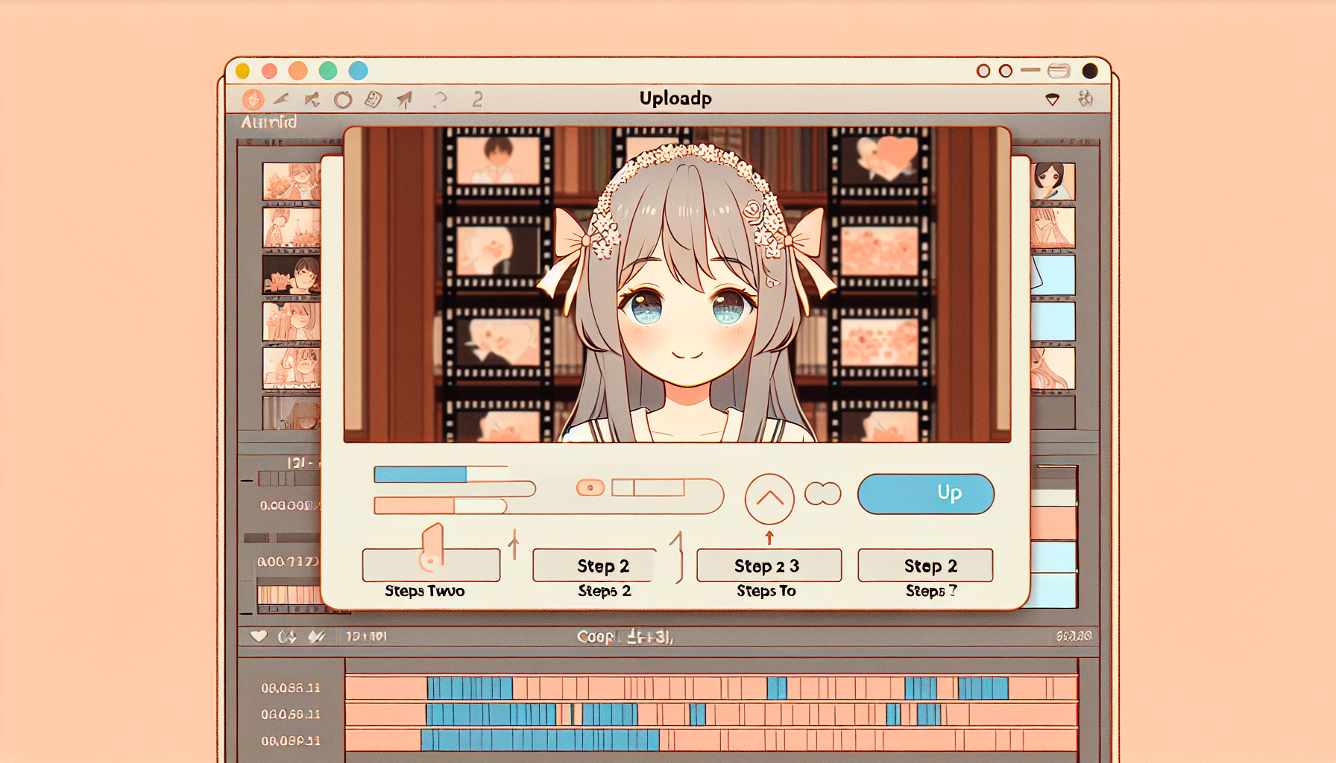Screen dimensions: 1336x763
Task: Click the download triangle icon near top right
Action: pos(1053,99)
